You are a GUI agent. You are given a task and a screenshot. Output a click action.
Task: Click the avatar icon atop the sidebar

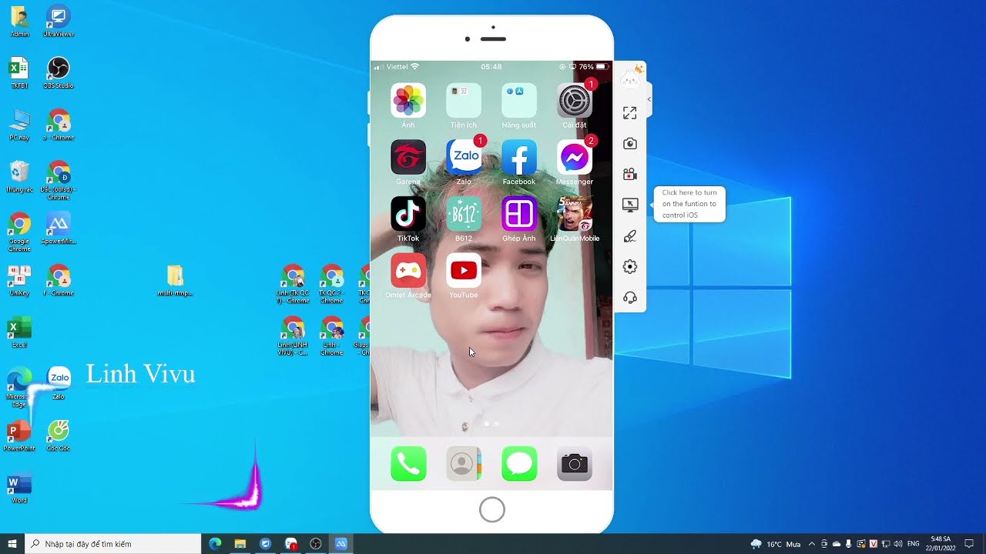(x=632, y=77)
